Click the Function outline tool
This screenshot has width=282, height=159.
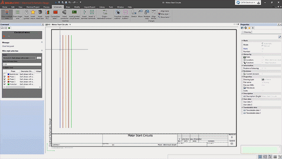coord(118,14)
